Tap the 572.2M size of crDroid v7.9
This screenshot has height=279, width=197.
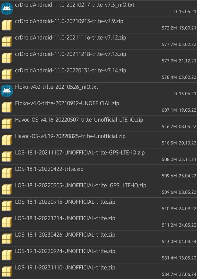coord(169,28)
